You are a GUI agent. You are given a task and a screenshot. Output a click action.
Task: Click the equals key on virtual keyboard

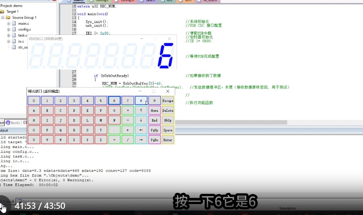pyautogui.click(x=114, y=140)
